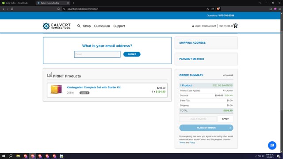
Task: Click the $21.60 SAVINGS text
Action: (x=223, y=85)
